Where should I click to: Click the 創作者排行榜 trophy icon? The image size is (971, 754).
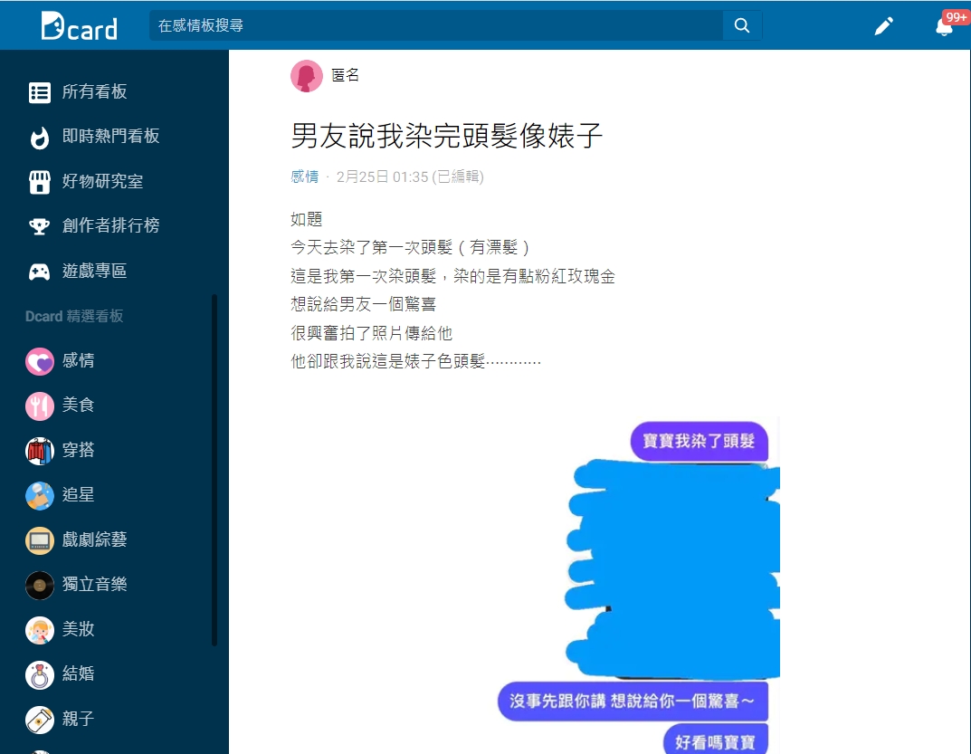[x=40, y=226]
